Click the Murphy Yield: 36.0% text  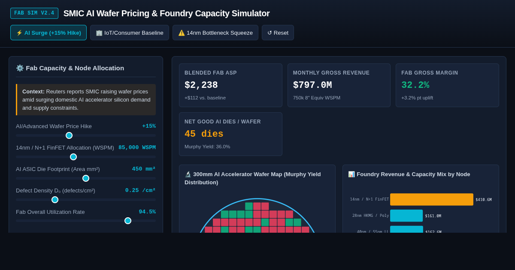click(207, 147)
